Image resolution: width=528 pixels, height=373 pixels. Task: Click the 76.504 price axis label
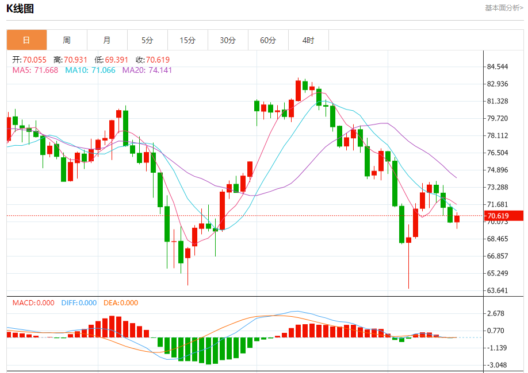[498, 153]
